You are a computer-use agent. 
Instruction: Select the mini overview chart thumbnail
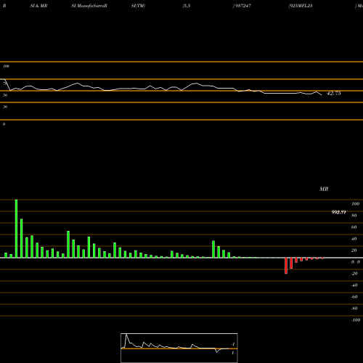(179, 348)
